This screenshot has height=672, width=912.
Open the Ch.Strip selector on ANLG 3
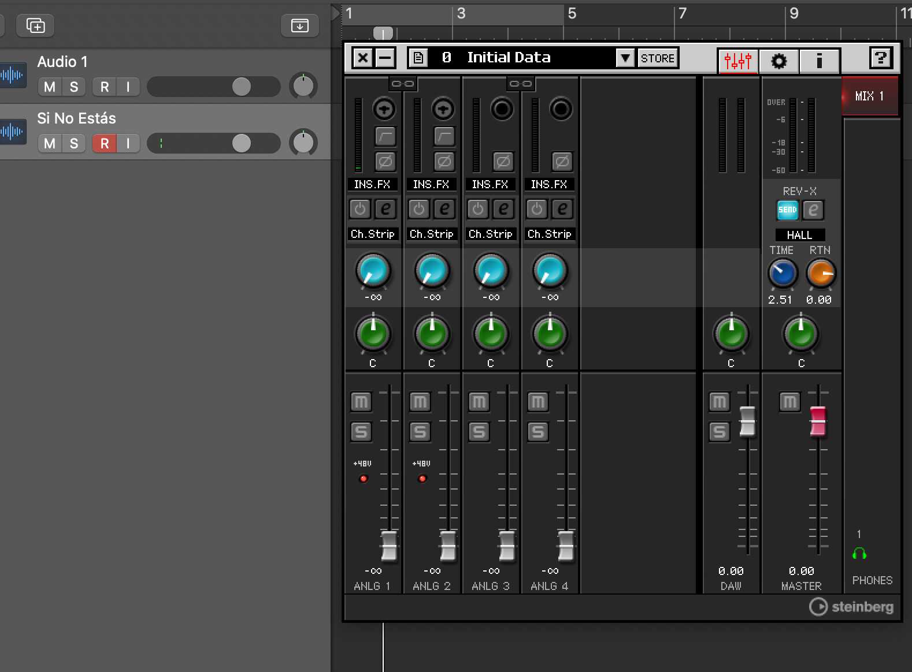491,234
